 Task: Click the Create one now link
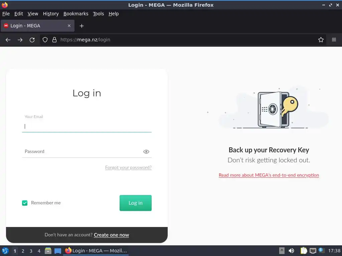click(x=112, y=235)
